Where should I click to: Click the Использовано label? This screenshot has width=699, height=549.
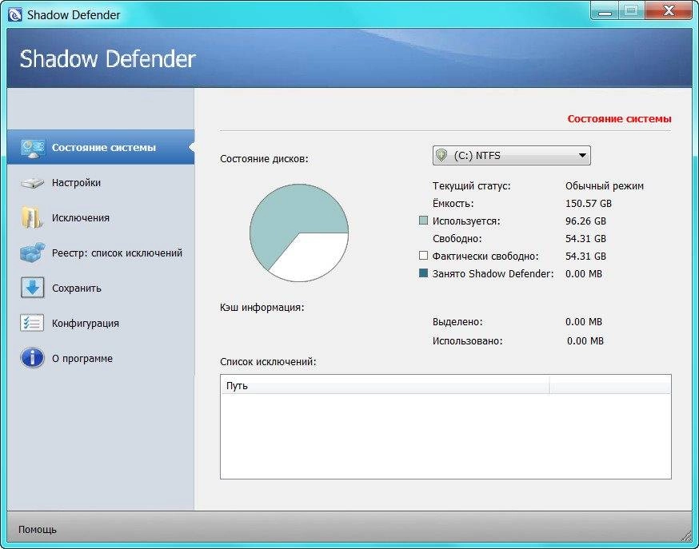click(468, 341)
